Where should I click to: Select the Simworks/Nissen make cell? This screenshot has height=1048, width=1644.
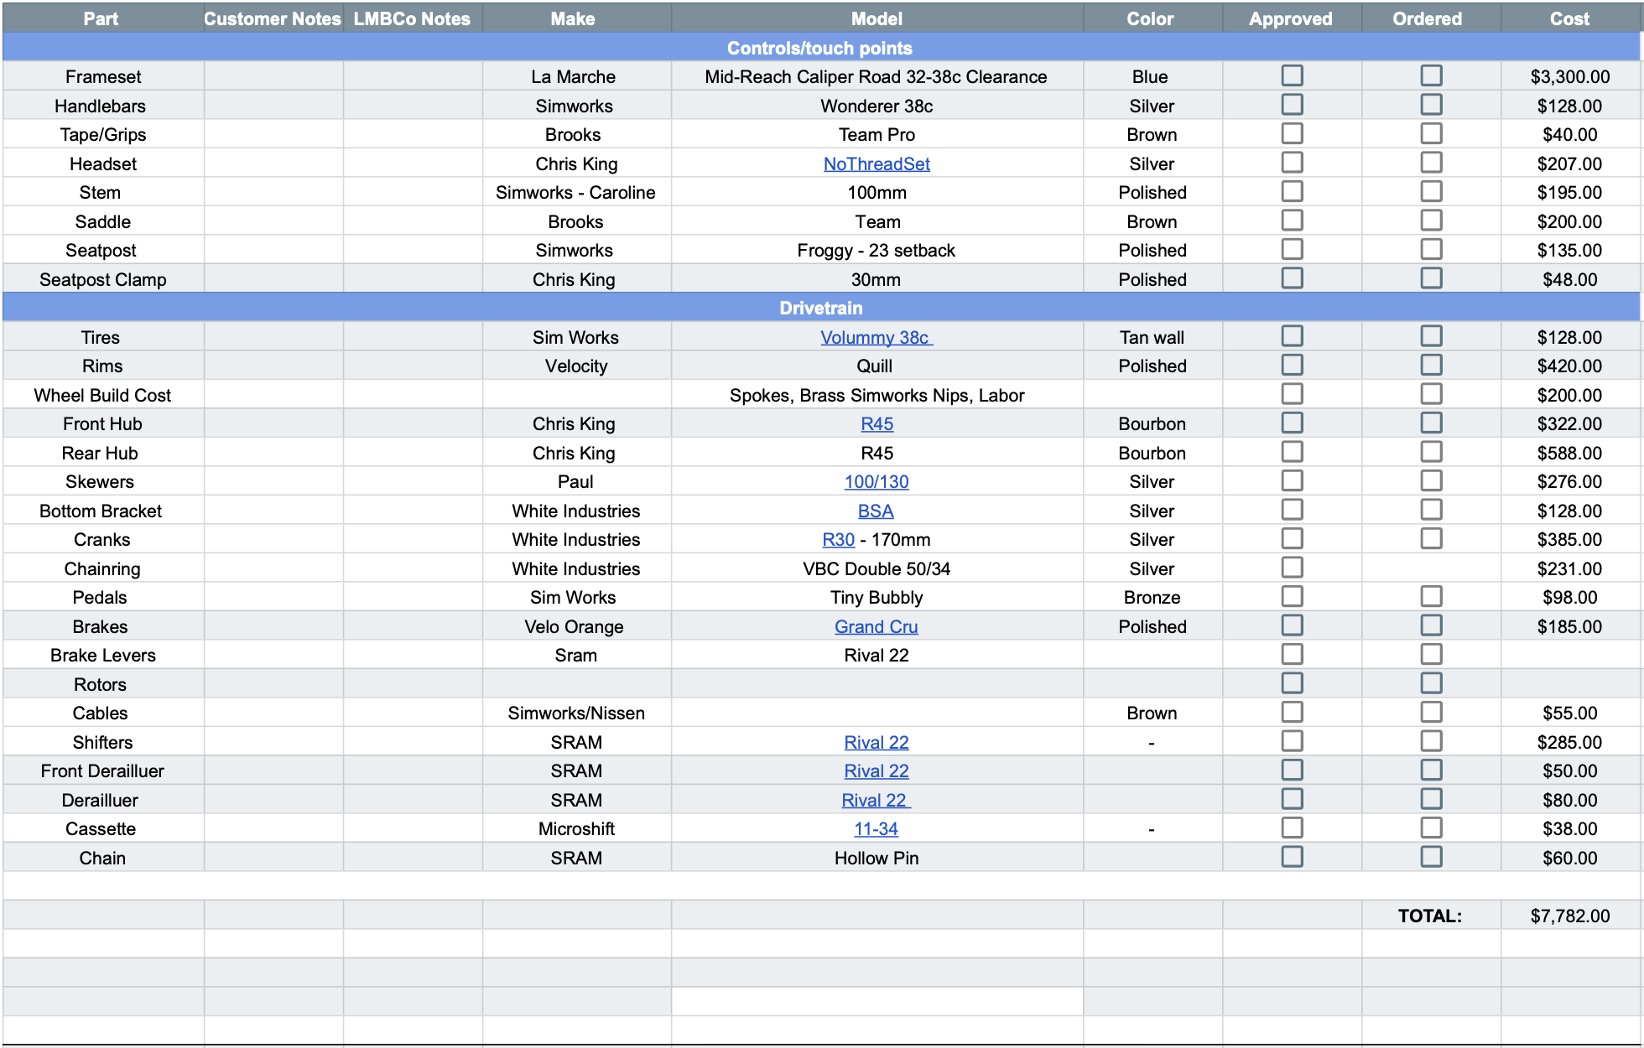(x=576, y=713)
